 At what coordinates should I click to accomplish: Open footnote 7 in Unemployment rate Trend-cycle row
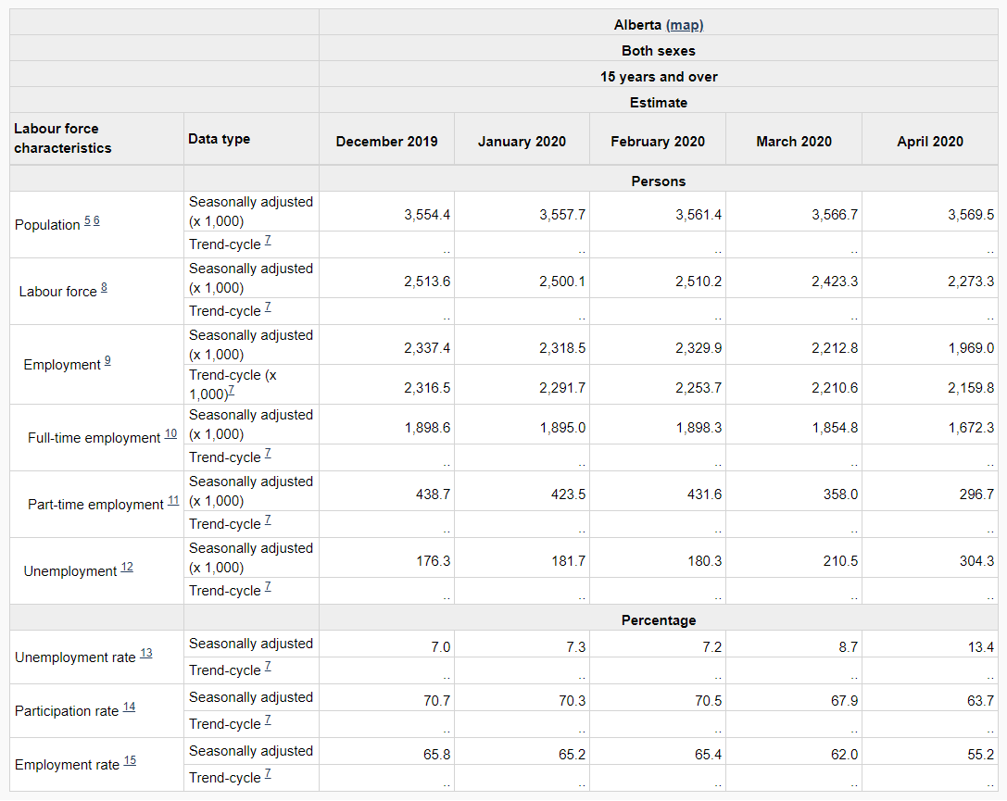coord(268,667)
